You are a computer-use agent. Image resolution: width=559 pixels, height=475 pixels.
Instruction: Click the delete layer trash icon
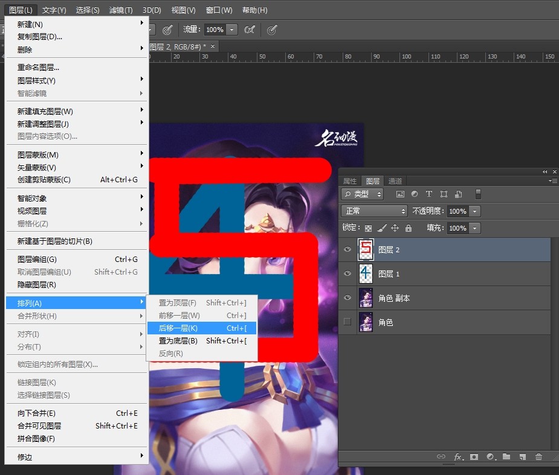pyautogui.click(x=538, y=457)
